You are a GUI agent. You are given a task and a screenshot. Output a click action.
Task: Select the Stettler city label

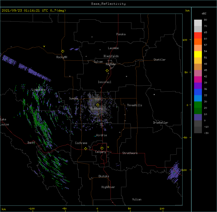point(160,60)
